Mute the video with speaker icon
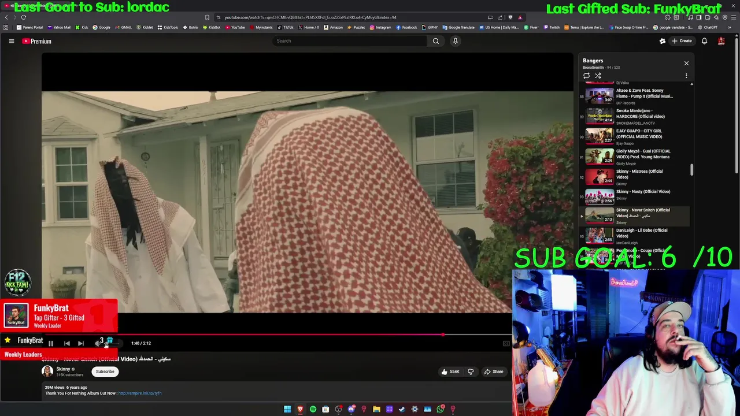The height and width of the screenshot is (416, 740). coord(97,343)
